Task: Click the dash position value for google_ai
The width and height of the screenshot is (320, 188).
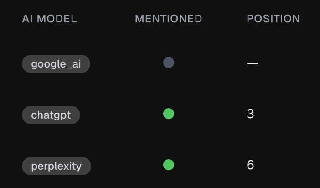Action: (252, 63)
